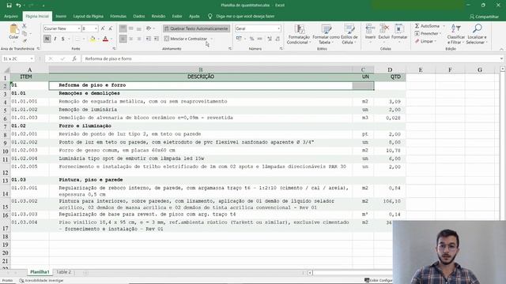The image size is (506, 284).
Task: Switch to the Fórmulas tab
Action: (x=118, y=16)
